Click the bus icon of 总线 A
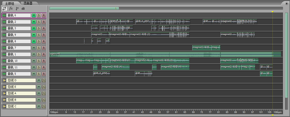The image size is (290, 117). (4, 93)
